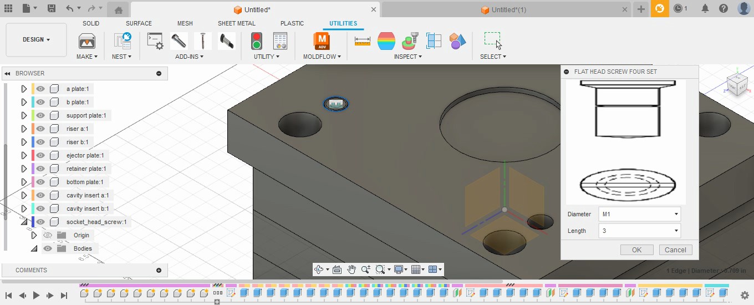
Task: Go to the Home tab icon
Action: coord(118,10)
